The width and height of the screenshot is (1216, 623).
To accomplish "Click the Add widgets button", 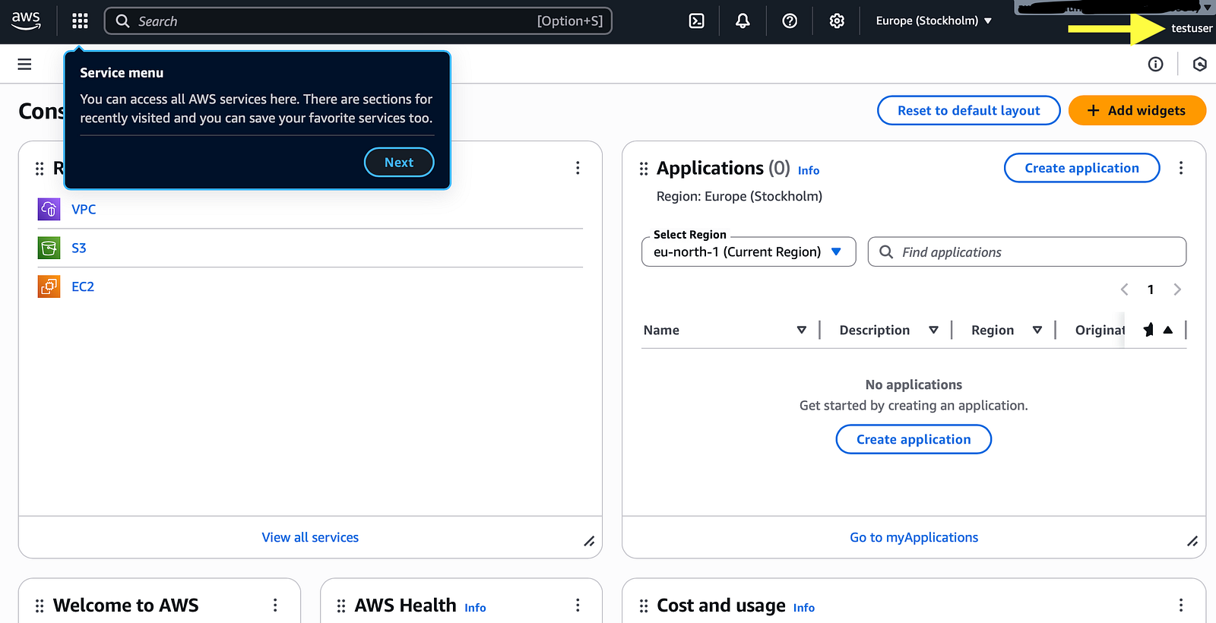I will click(1137, 110).
